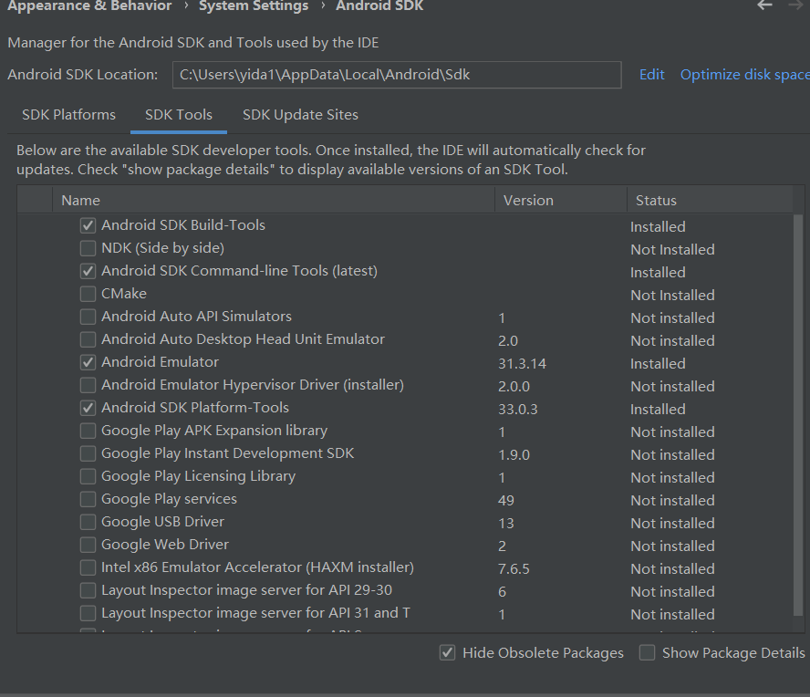
Task: Check the NDK (Side by side) checkbox
Action: tap(88, 248)
